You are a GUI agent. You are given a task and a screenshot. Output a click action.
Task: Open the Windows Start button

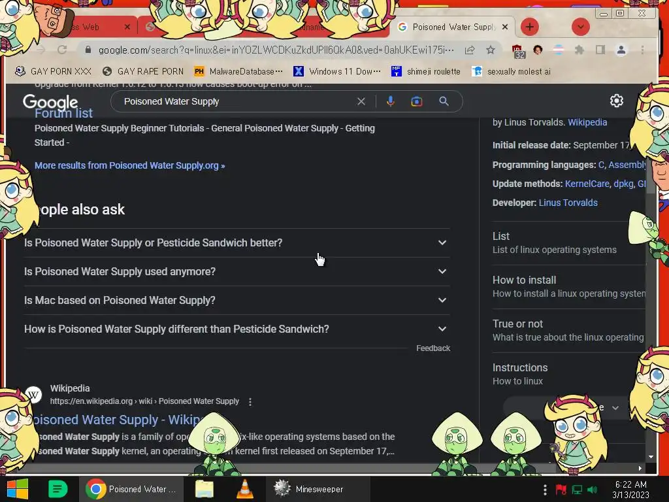pos(18,489)
